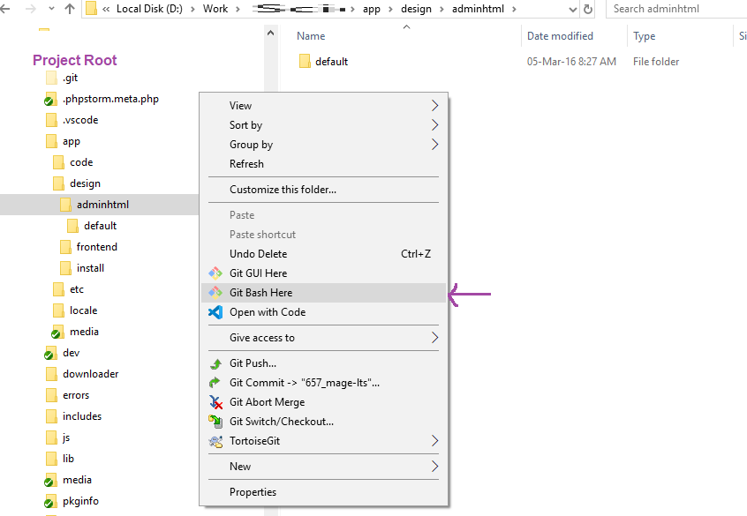The height and width of the screenshot is (516, 747).
Task: Click the VS Code icon for Open with Code
Action: [x=215, y=312]
